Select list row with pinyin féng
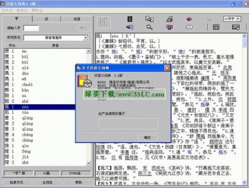Viewport: 249px width, 188px height. click(45, 151)
